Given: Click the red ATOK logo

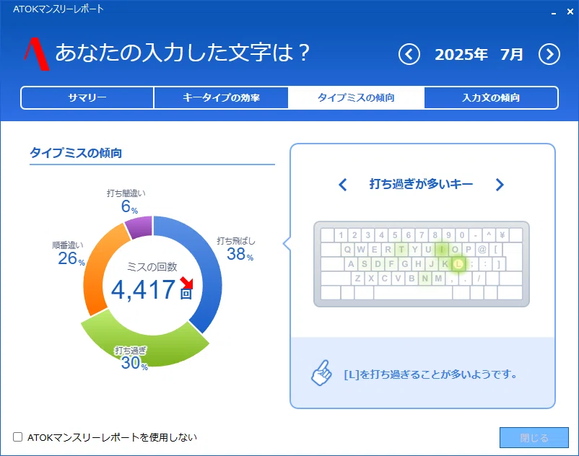Looking at the screenshot, I should 37,54.
